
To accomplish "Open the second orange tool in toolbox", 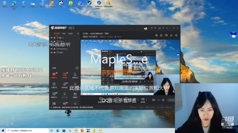I will (x=65, y=75).
